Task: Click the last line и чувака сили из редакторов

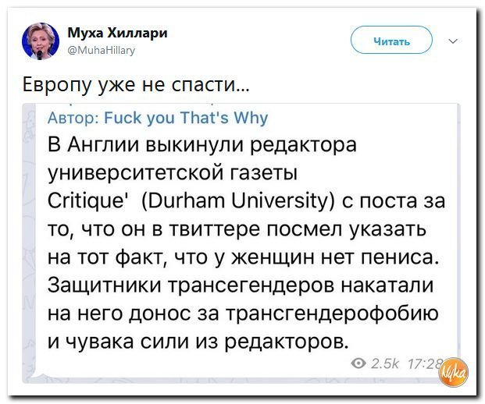Action: 198,342
